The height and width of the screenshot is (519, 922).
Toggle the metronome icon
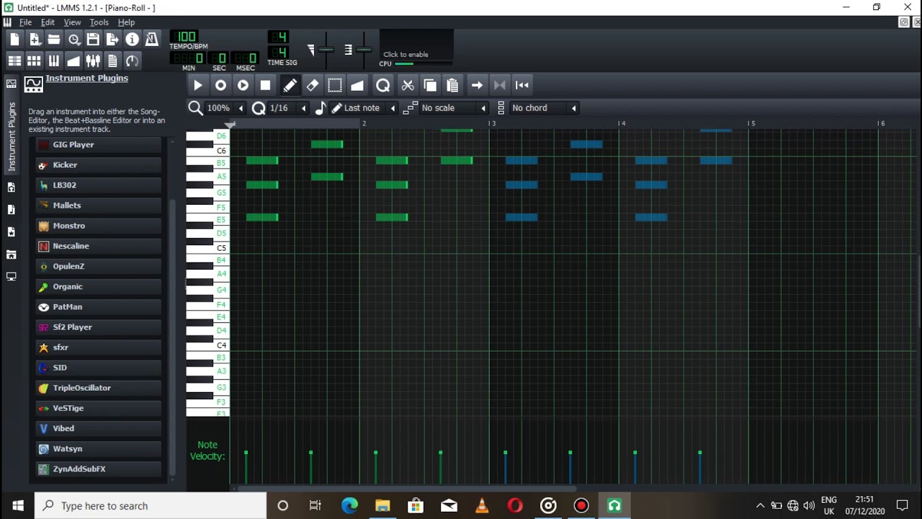pos(151,39)
